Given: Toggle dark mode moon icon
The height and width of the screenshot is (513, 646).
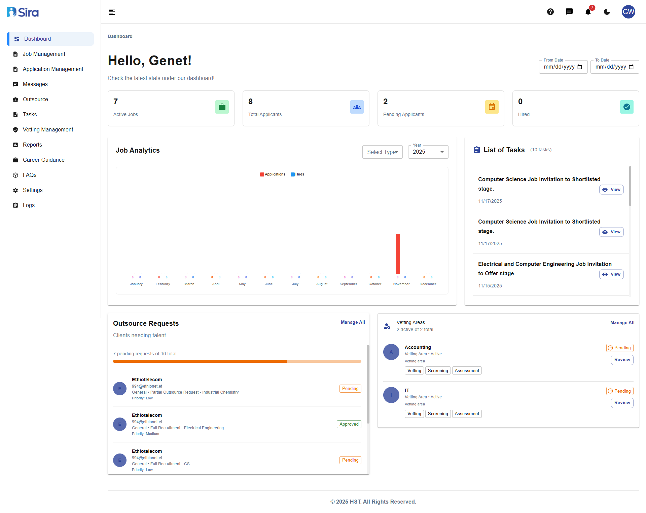Looking at the screenshot, I should pyautogui.click(x=607, y=12).
